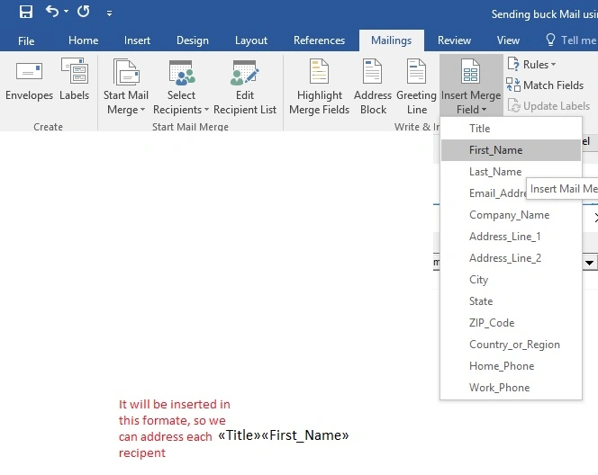598x475 pixels.
Task: Choose First_Name merge field
Action: (x=511, y=150)
